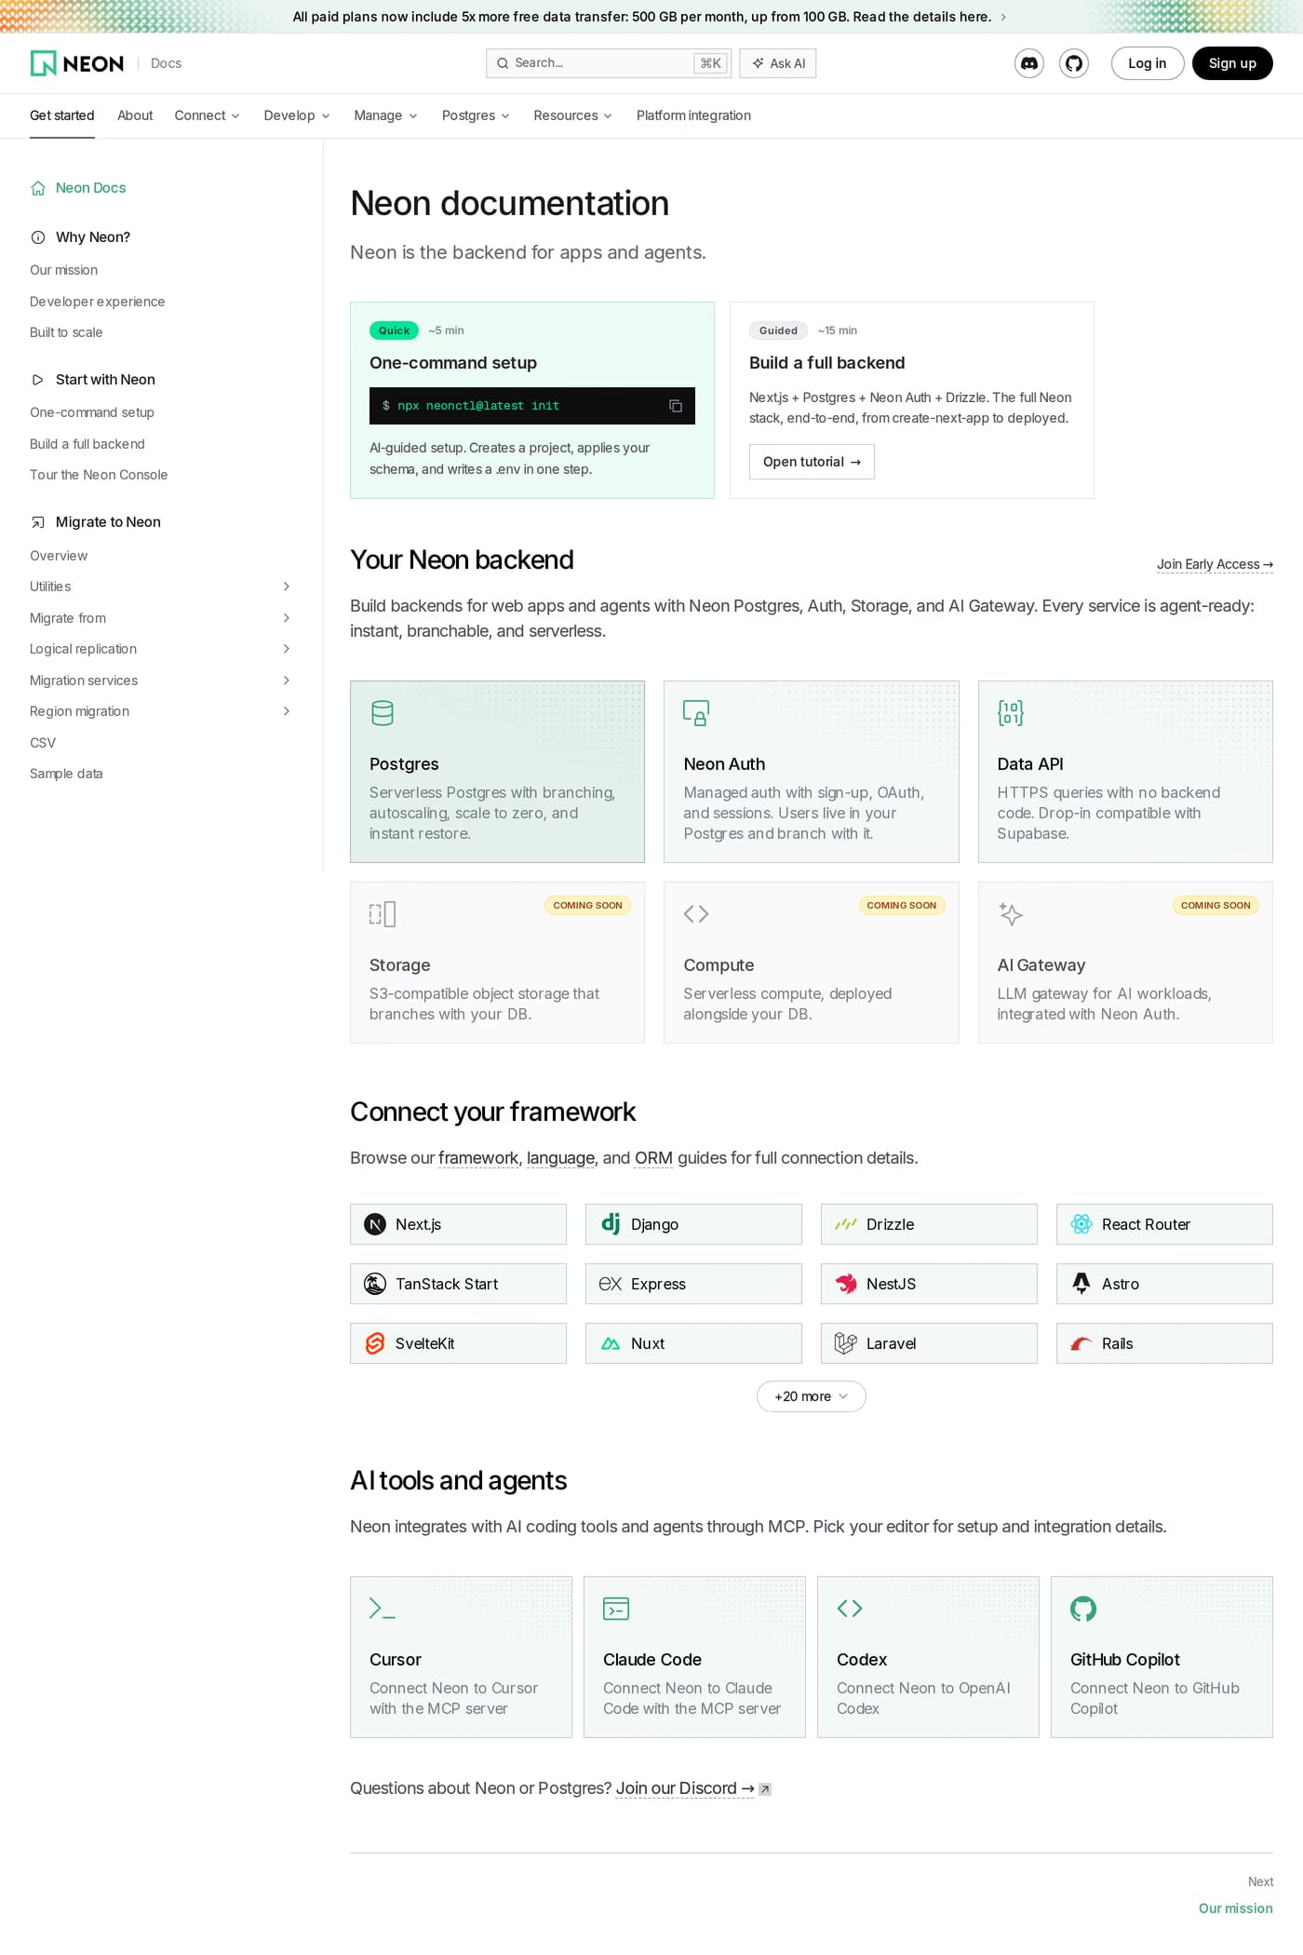The width and height of the screenshot is (1303, 1955).
Task: Click the Cursor terminal prompt icon
Action: [x=383, y=1609]
